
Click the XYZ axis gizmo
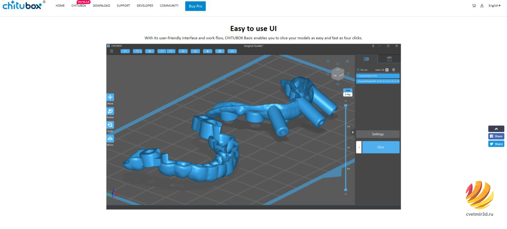pos(112,193)
